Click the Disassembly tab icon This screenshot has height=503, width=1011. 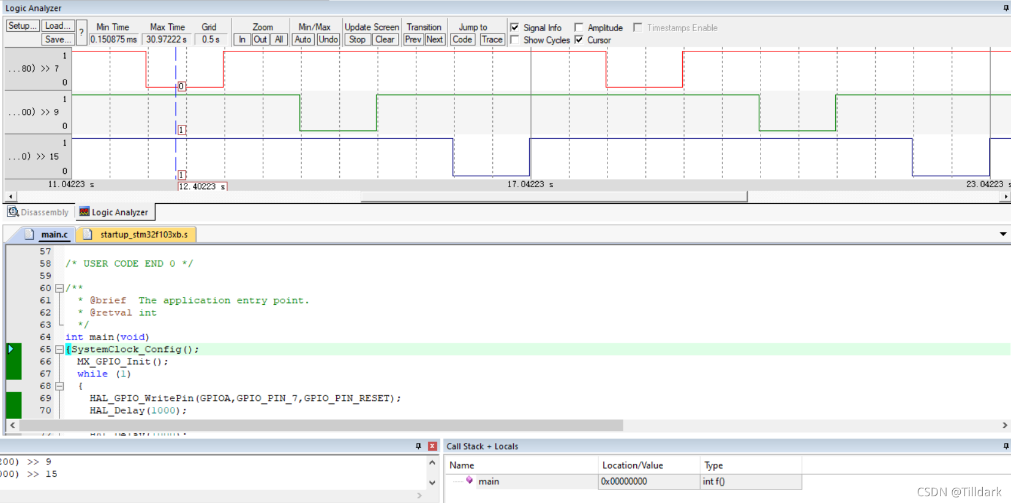(13, 212)
